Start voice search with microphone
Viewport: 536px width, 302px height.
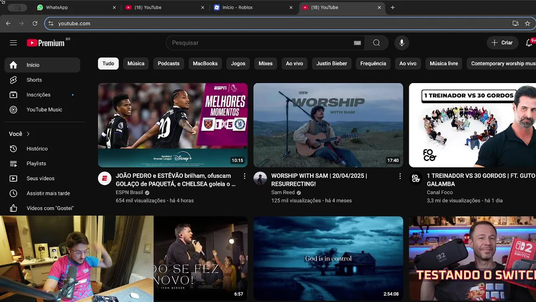tap(402, 43)
